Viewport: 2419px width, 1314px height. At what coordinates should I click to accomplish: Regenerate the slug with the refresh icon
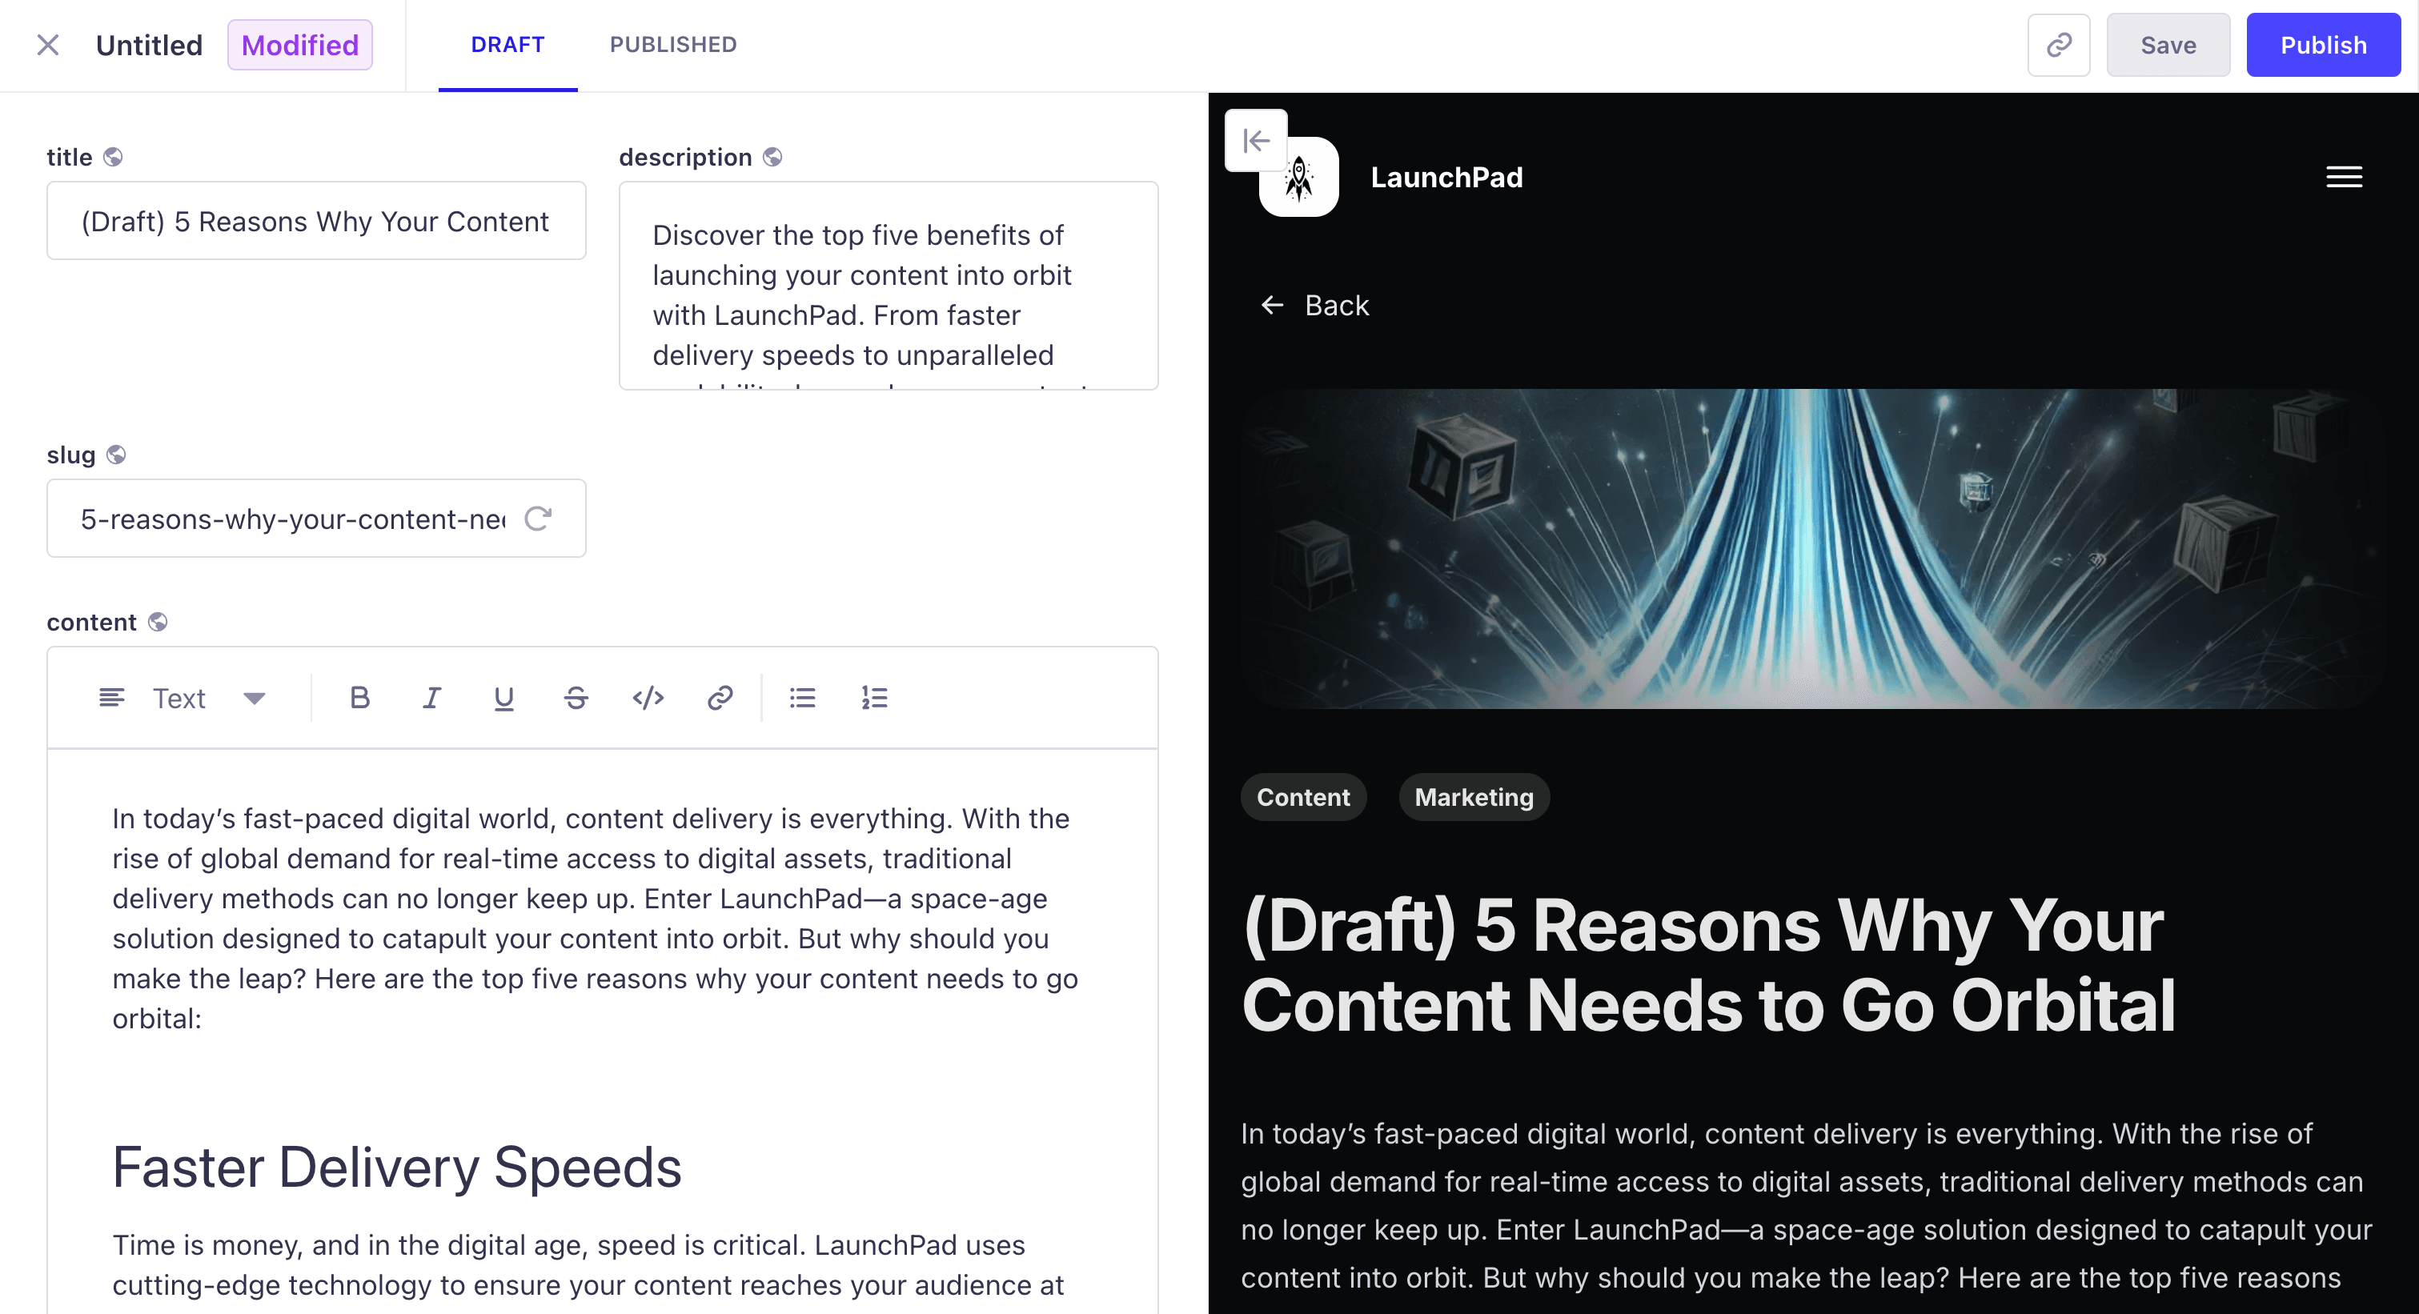coord(538,518)
